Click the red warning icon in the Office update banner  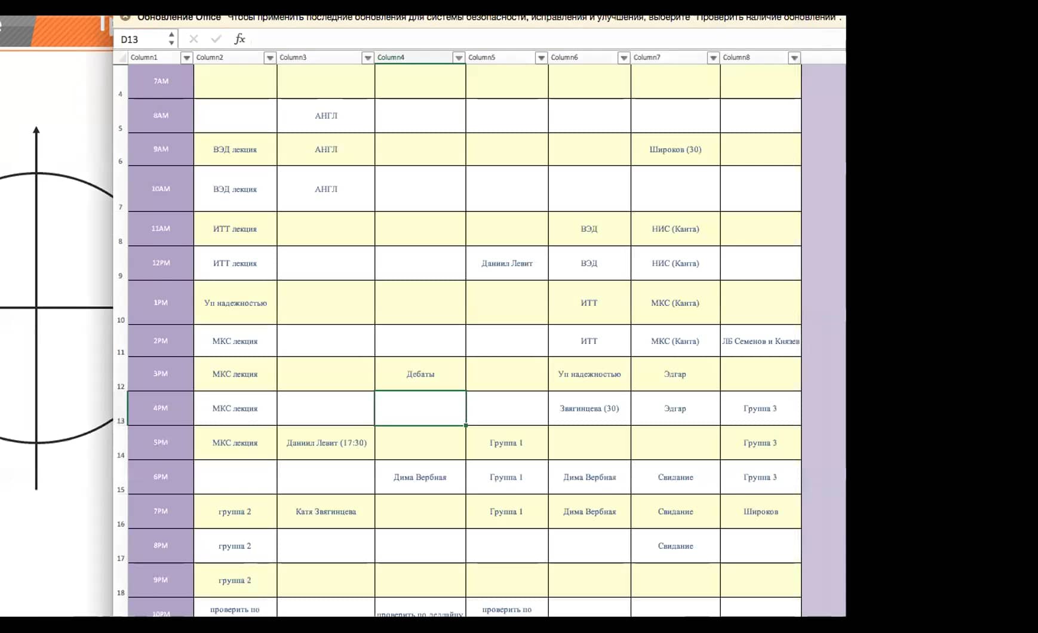pos(125,17)
